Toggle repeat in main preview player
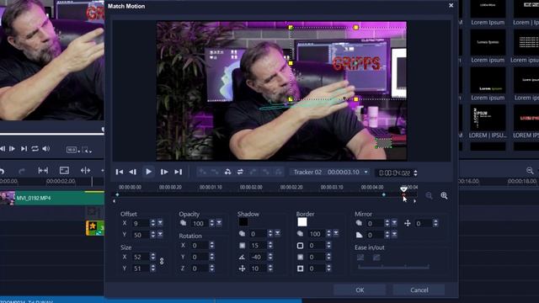This screenshot has width=539, height=303. coord(35,149)
